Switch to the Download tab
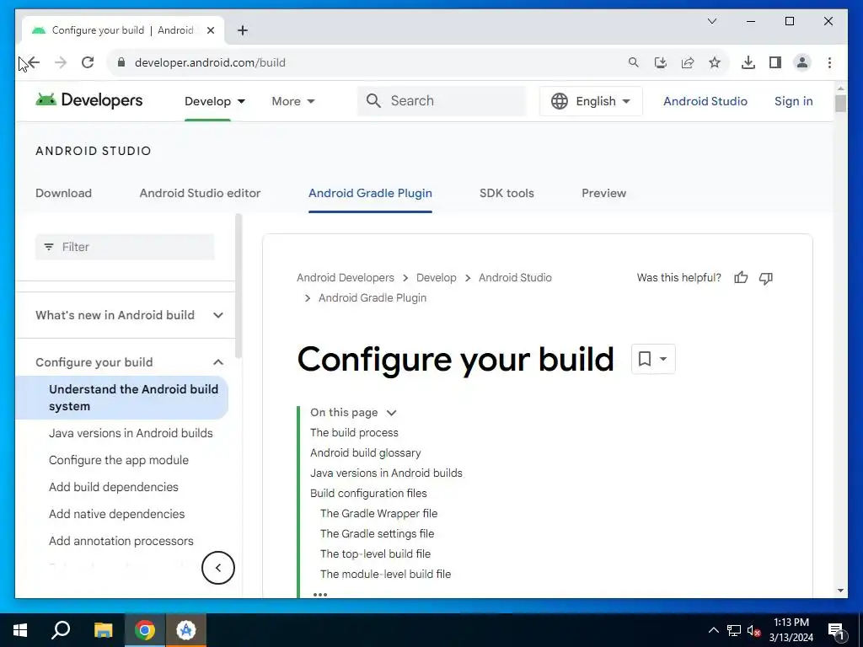The height and width of the screenshot is (647, 863). click(x=64, y=193)
